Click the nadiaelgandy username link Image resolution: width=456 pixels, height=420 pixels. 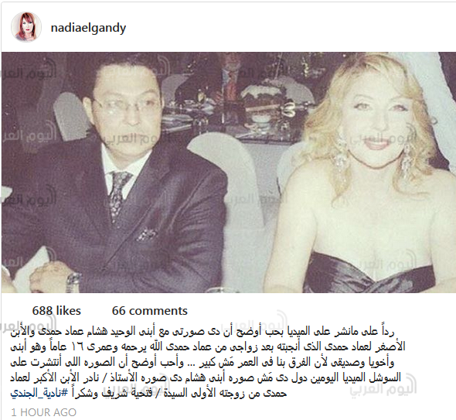(x=88, y=29)
